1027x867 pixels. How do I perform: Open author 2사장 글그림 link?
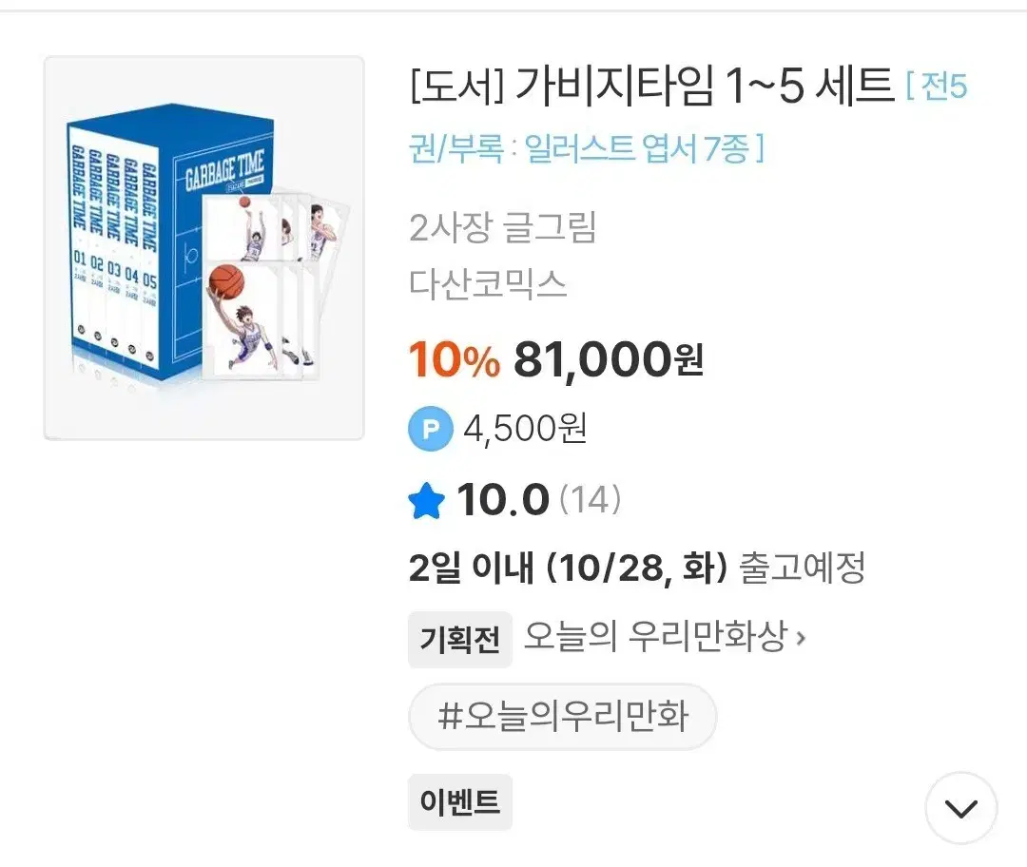point(501,228)
